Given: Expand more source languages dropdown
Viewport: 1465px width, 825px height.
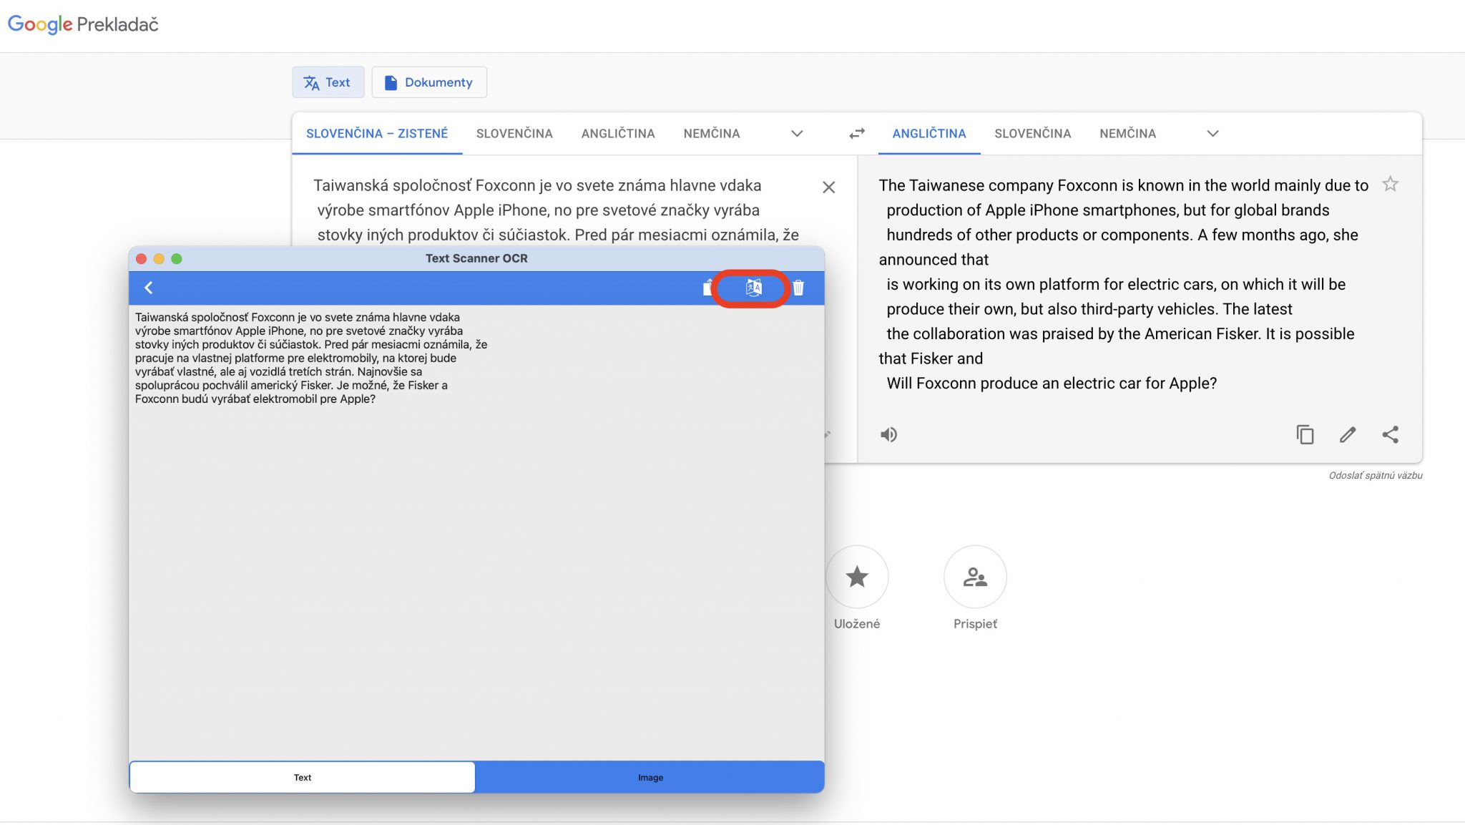Looking at the screenshot, I should click(x=797, y=134).
